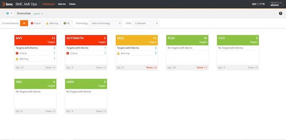The width and height of the screenshot is (286, 140).
Task: Click Down | 0 in CICS card
Action: point(253,68)
